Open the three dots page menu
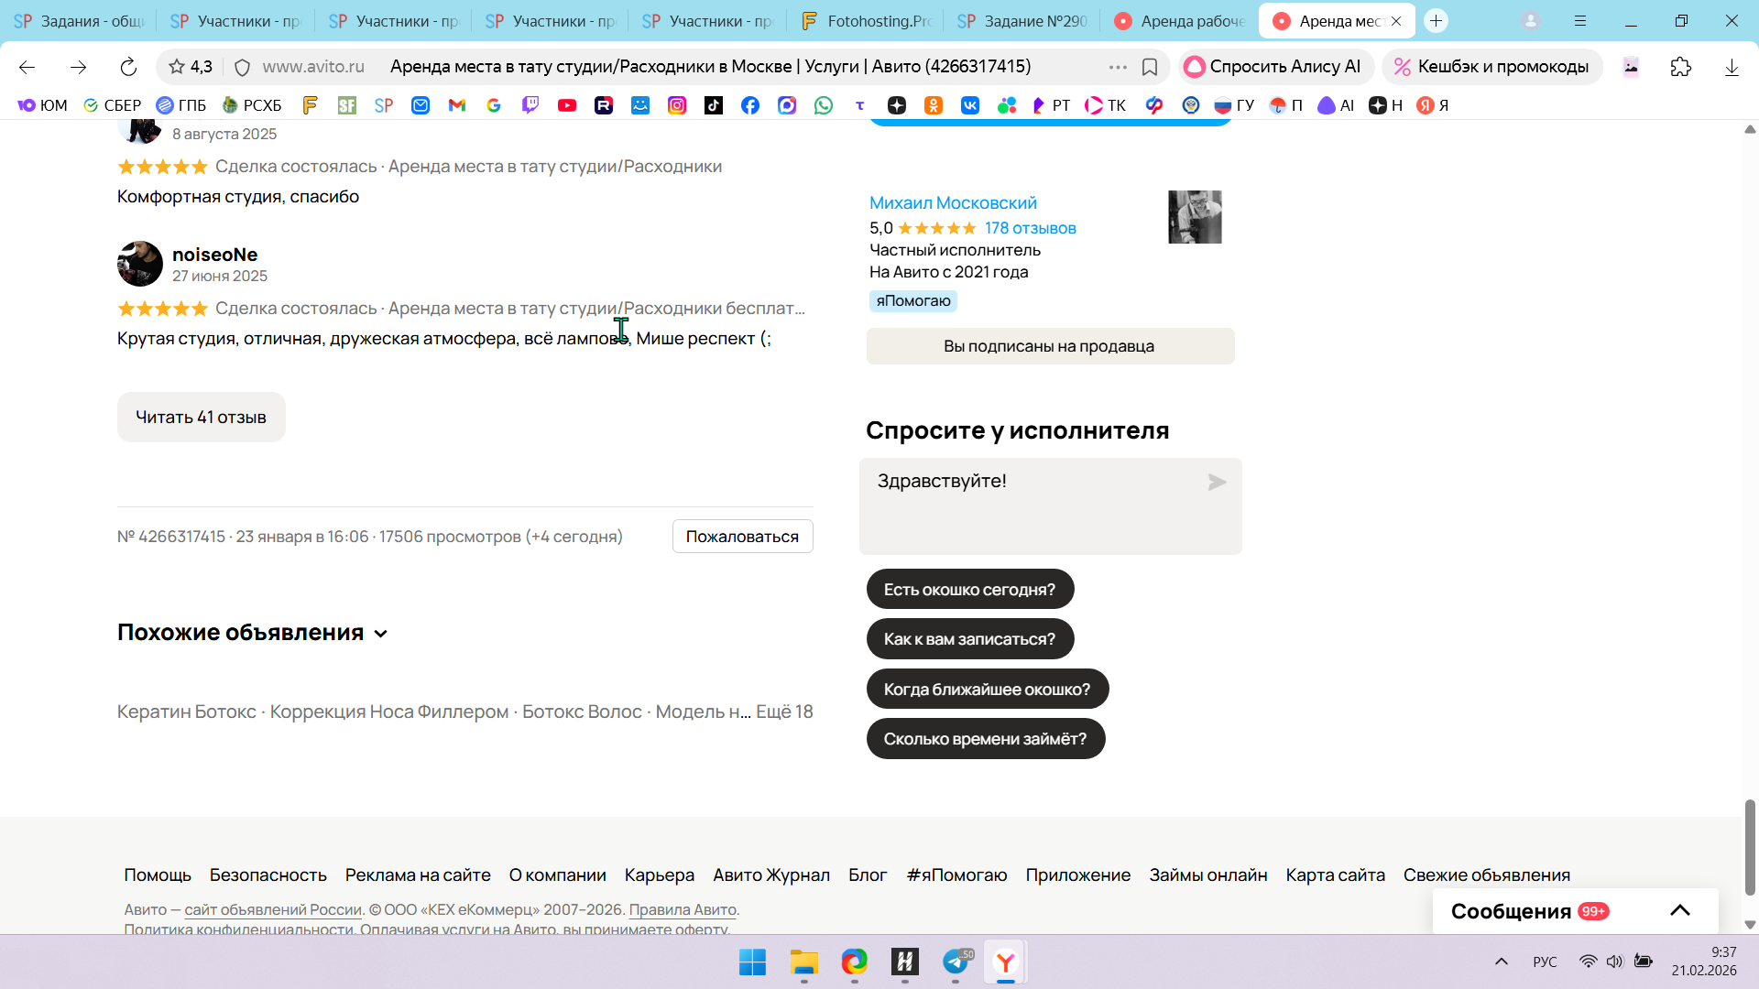This screenshot has width=1759, height=989. point(1118,67)
